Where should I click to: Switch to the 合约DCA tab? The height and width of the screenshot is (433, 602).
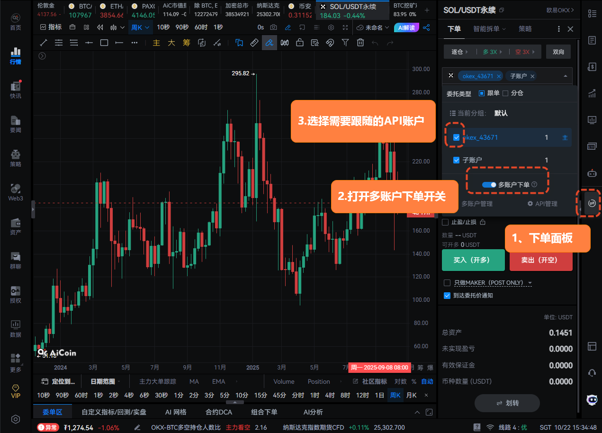[x=219, y=412]
